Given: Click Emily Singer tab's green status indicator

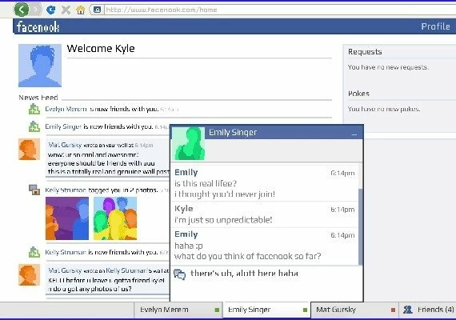Looking at the screenshot, I should pos(305,310).
